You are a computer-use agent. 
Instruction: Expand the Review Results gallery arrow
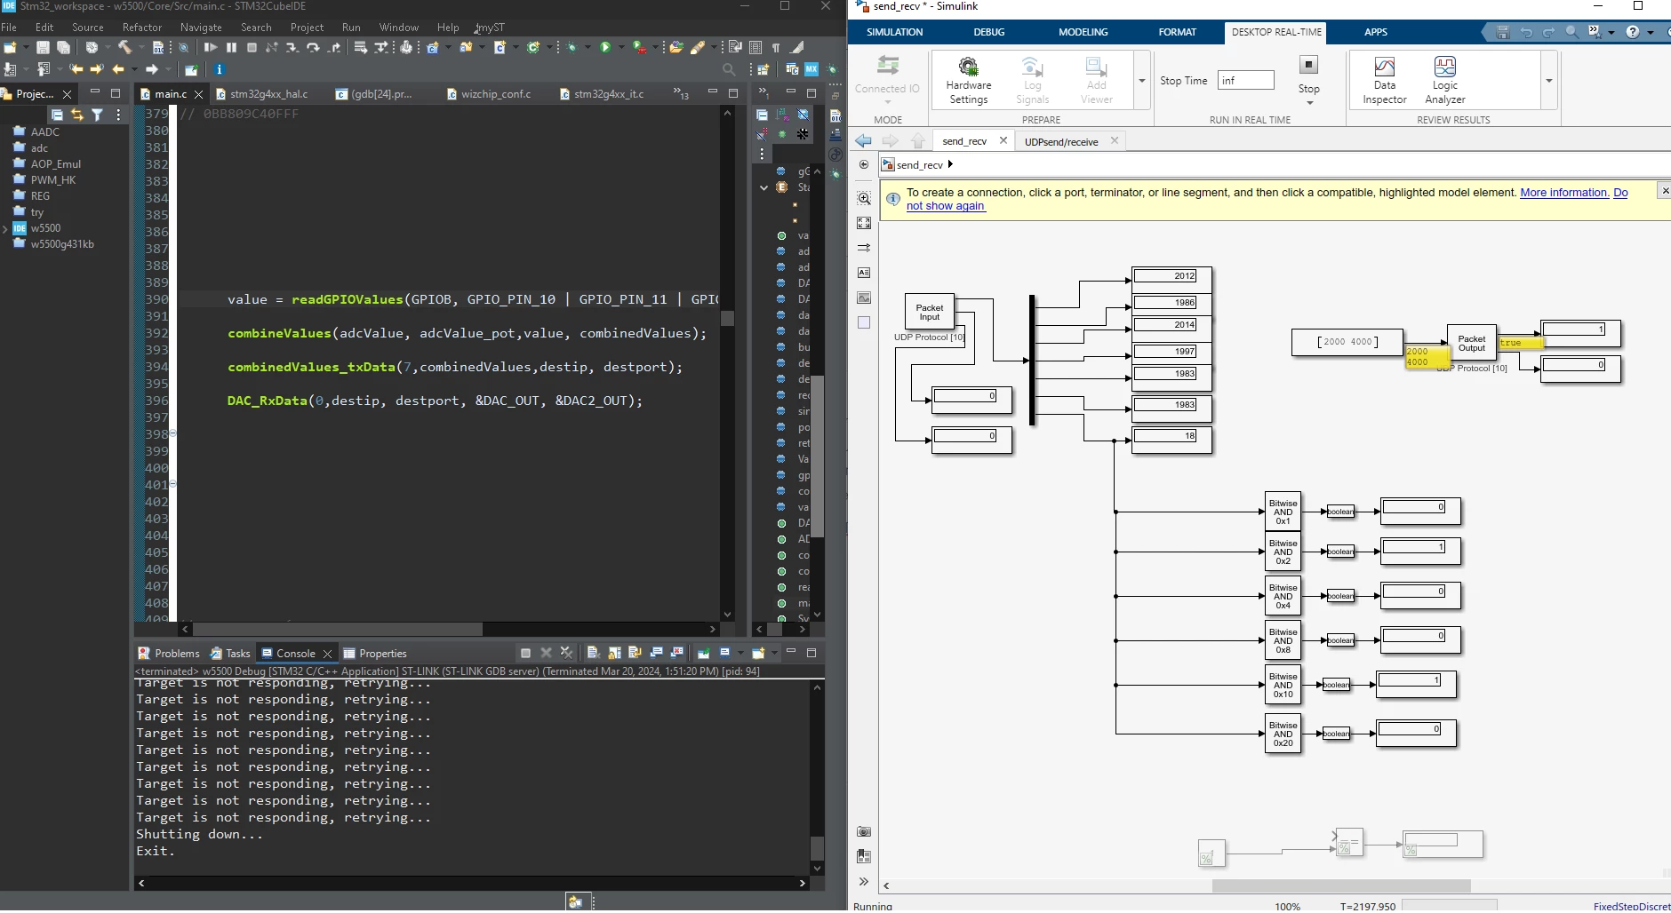(x=1548, y=81)
